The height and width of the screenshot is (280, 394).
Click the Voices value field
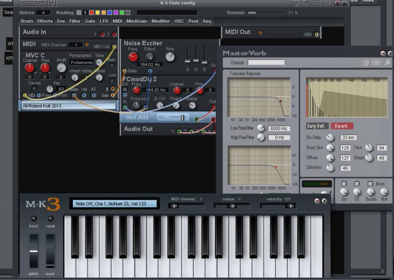click(43, 13)
